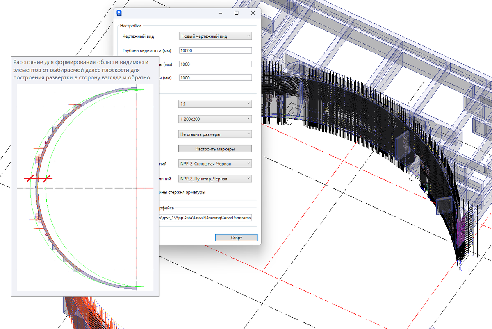Maximize the settings dialog window
Screen dimensions: 492x329
(236, 13)
